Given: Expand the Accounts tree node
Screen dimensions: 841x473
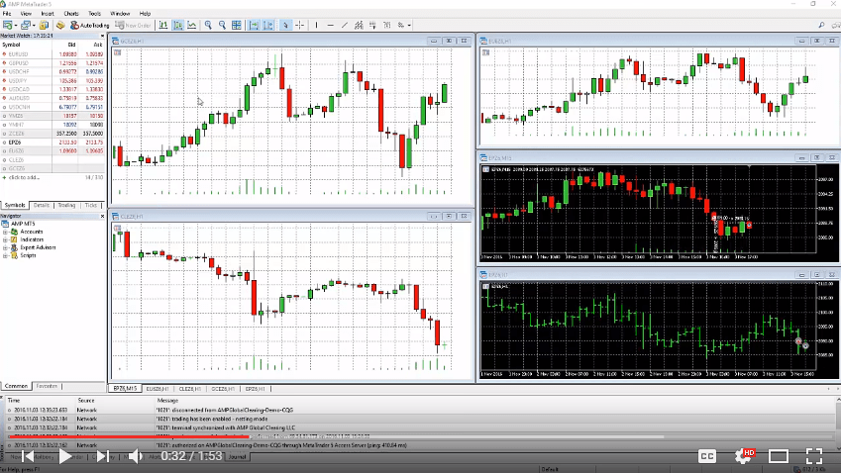Looking at the screenshot, I should coord(5,232).
